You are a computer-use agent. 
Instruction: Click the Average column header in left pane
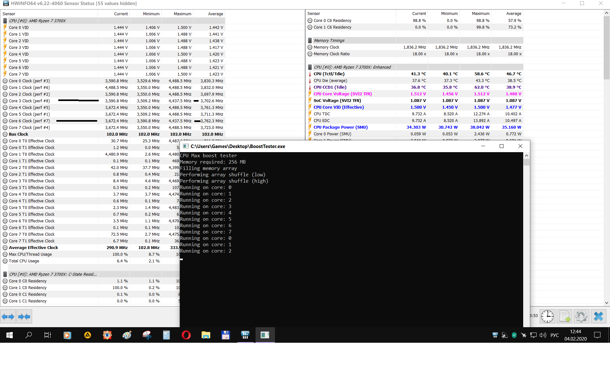[x=209, y=14]
